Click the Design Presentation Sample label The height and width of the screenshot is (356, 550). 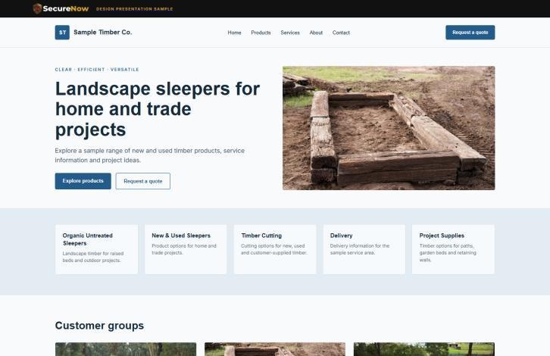[x=134, y=9]
